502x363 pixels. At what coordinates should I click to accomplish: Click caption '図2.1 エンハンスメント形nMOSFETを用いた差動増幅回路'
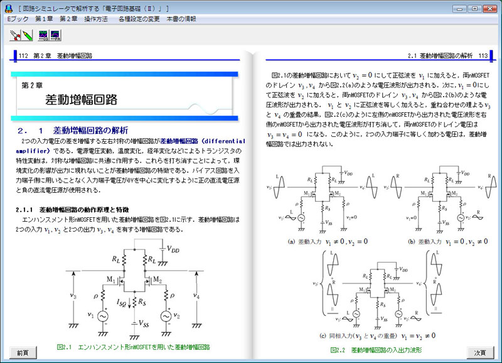point(133,347)
